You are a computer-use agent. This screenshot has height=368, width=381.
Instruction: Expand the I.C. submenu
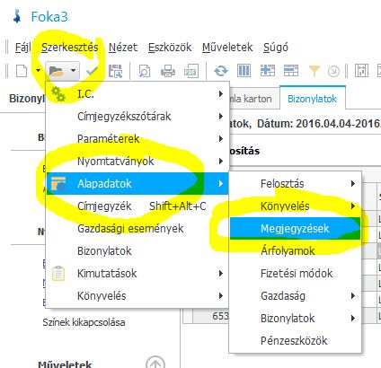137,94
